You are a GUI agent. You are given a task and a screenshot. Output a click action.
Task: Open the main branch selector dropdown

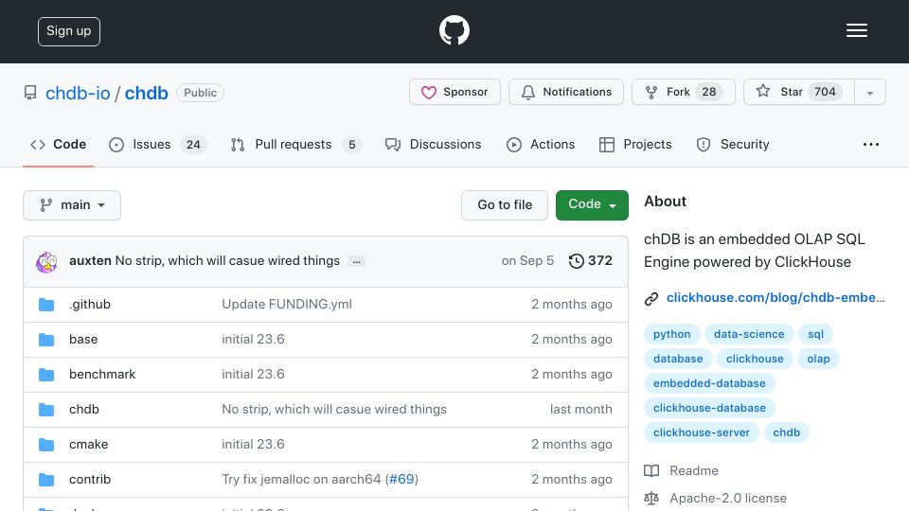pyautogui.click(x=72, y=205)
